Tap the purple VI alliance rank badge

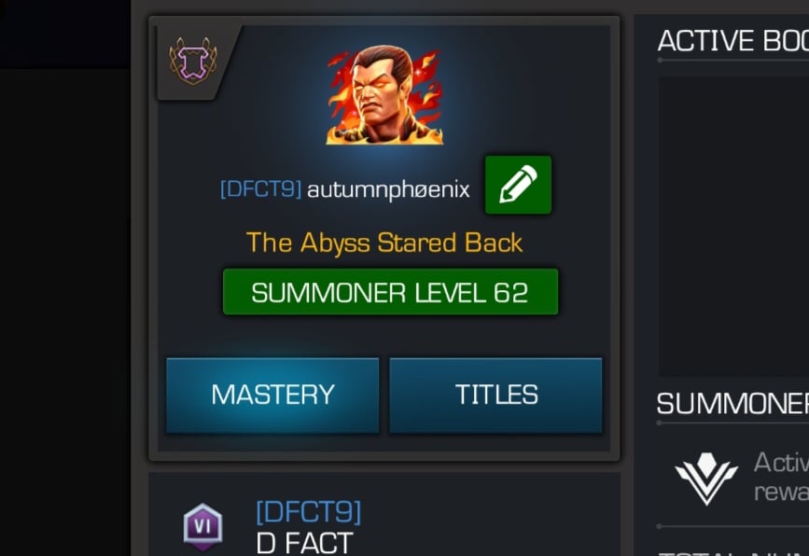202,526
